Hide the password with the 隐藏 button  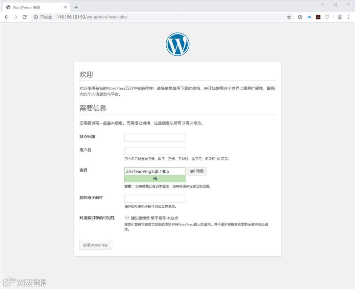[197, 171]
